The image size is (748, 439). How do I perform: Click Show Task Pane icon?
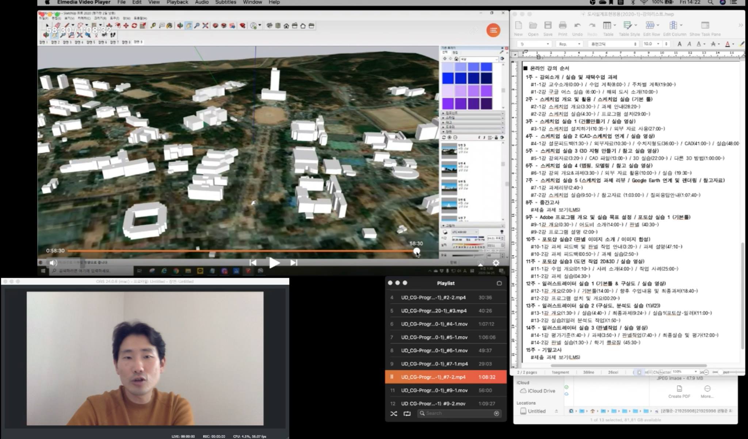coord(705,26)
